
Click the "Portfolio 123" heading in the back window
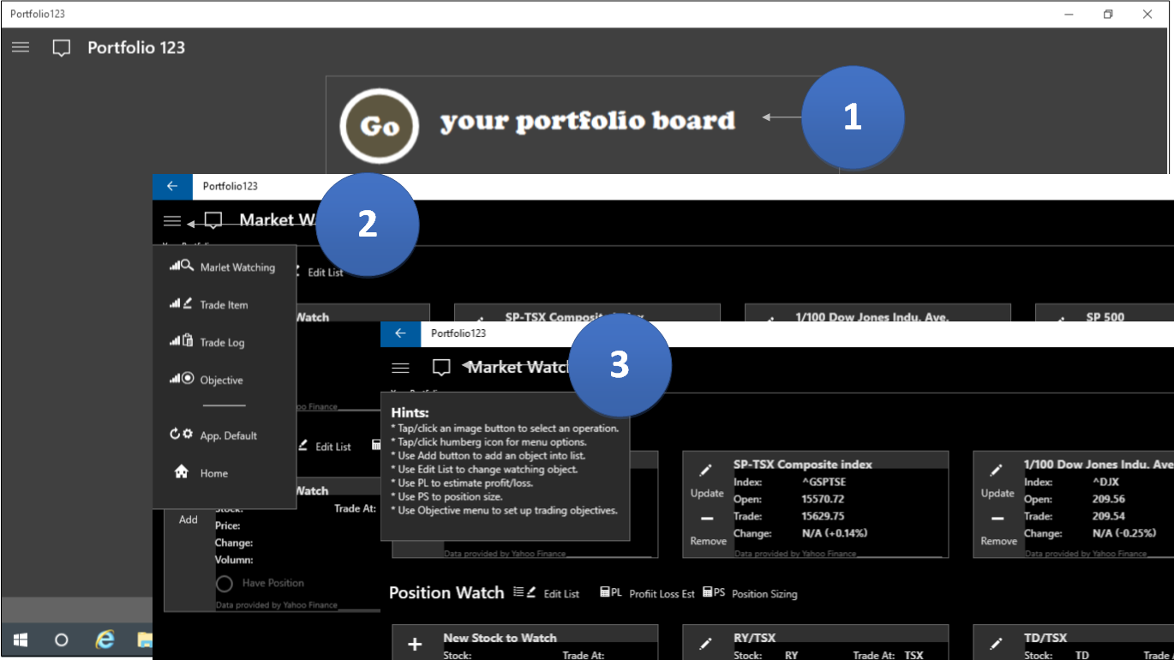point(136,48)
